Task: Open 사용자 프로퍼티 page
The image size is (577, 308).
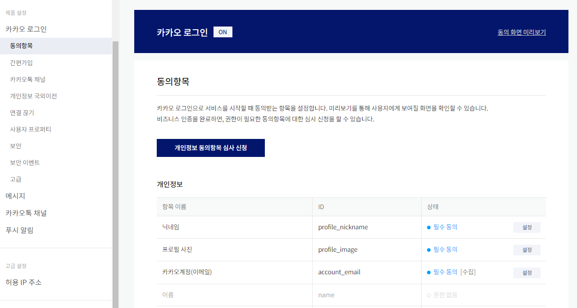Action: tap(31, 129)
